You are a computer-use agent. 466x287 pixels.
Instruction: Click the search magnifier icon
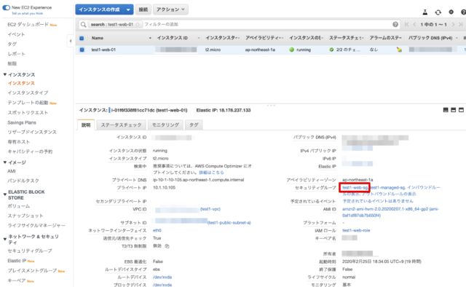point(84,24)
